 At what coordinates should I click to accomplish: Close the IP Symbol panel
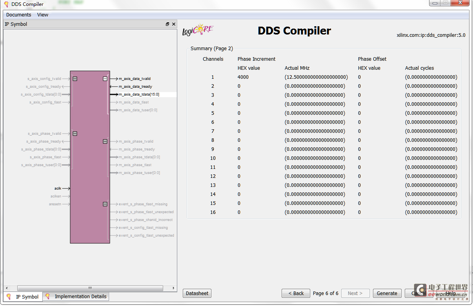point(174,24)
